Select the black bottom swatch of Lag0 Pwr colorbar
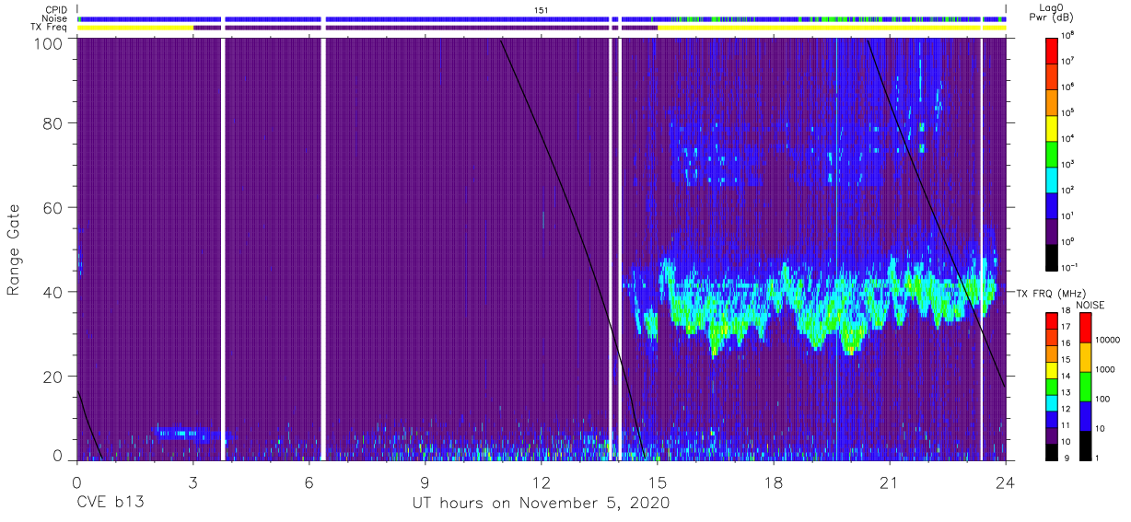Screen dimensions: 1131x522 click(x=1052, y=257)
